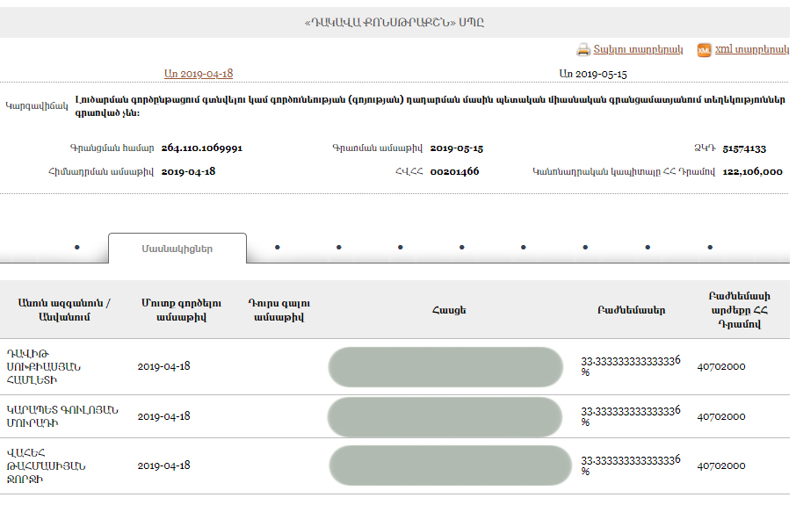Click the Դուրս գալու ամսաթիվ column header
Image resolution: width=796 pixels, height=505 pixels.
click(x=279, y=310)
